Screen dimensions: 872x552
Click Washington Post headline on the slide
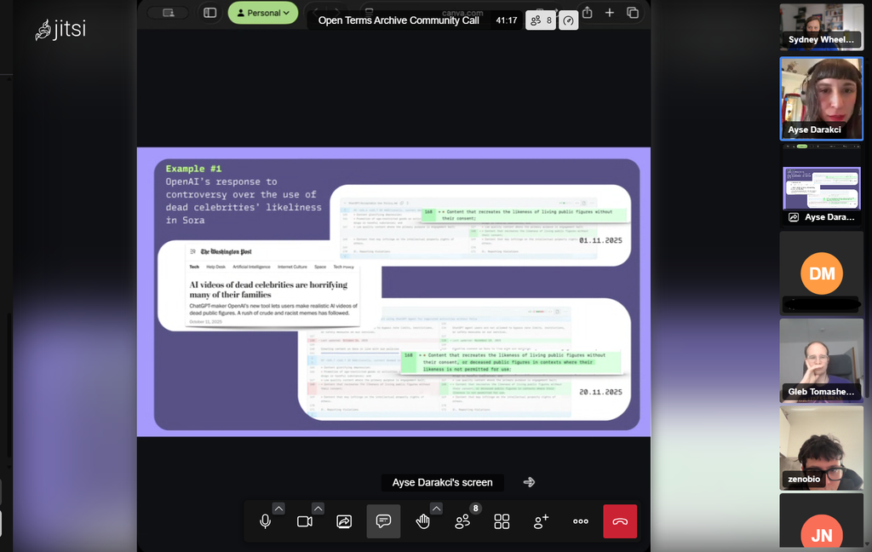tap(268, 290)
